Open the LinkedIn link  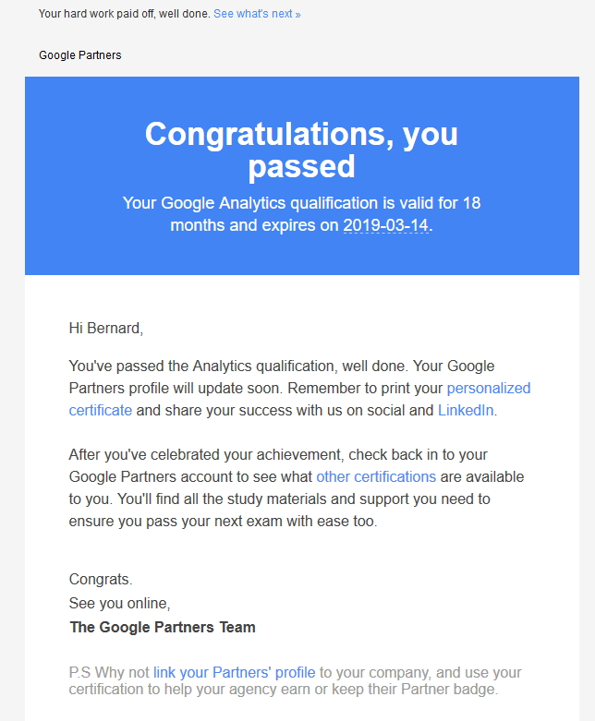tap(466, 410)
